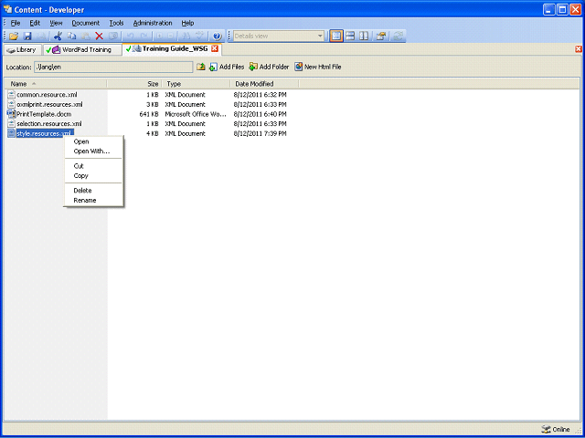Screen dimensions: 585x438
Task: Sort by the Size column header
Action: point(134,84)
